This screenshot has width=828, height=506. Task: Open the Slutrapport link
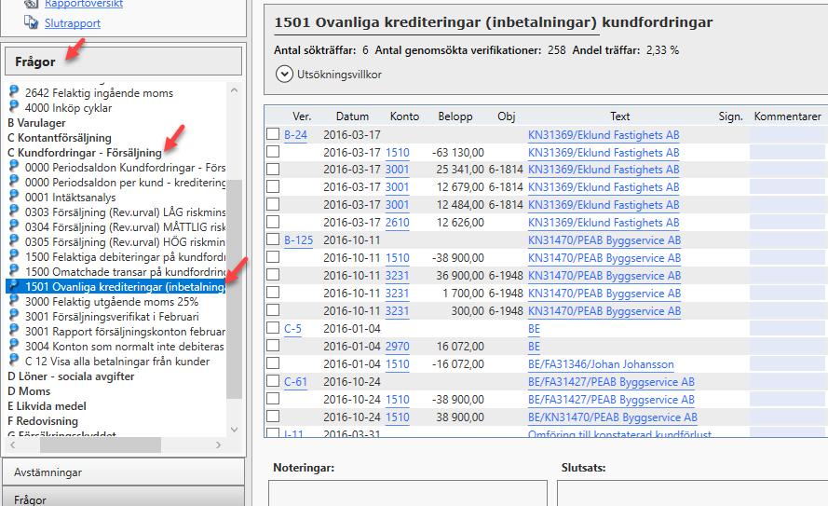pos(73,22)
